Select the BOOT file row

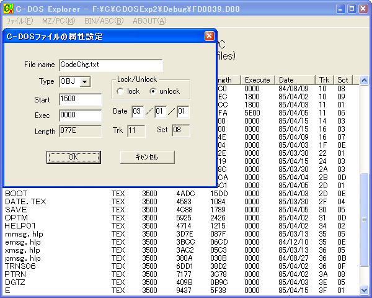click(181, 194)
